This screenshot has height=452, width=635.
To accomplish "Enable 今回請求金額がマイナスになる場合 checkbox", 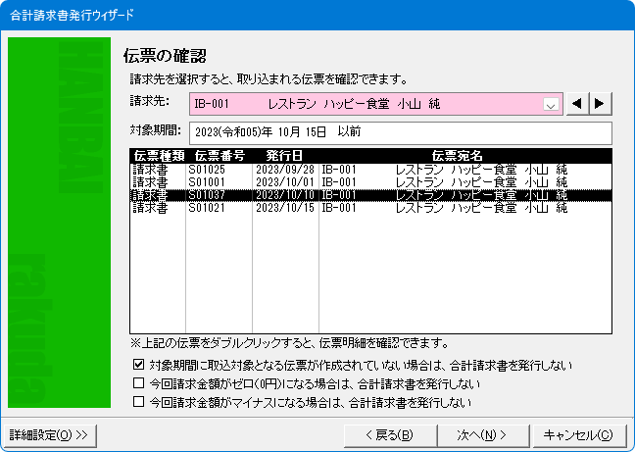I will tap(138, 402).
